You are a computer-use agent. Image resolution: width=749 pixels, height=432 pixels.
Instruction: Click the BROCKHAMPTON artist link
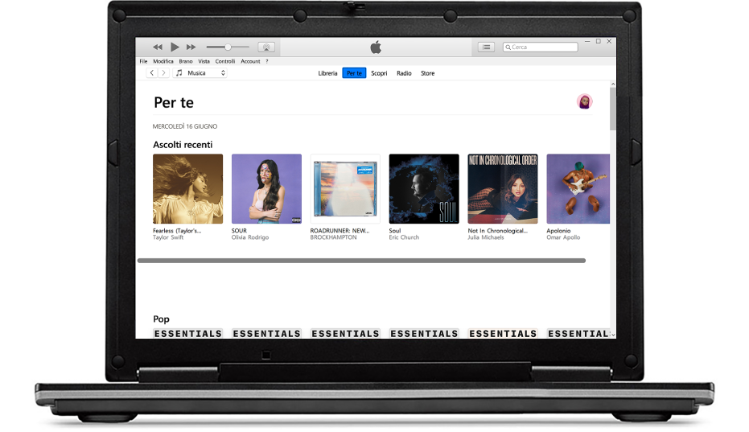click(333, 237)
